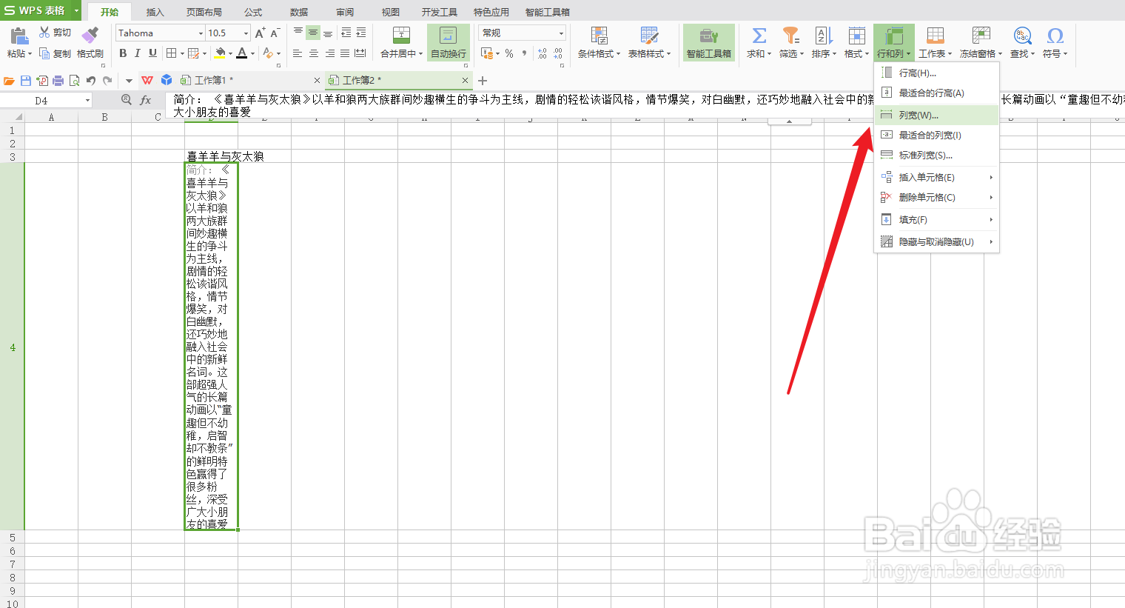Open Table Style (表格样式) dropdown

(649, 42)
